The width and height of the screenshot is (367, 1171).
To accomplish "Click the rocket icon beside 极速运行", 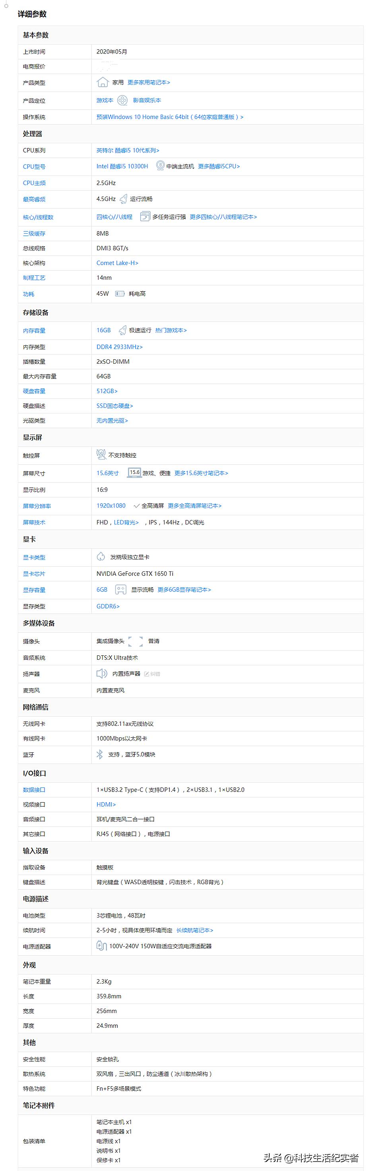I will click(x=122, y=331).
